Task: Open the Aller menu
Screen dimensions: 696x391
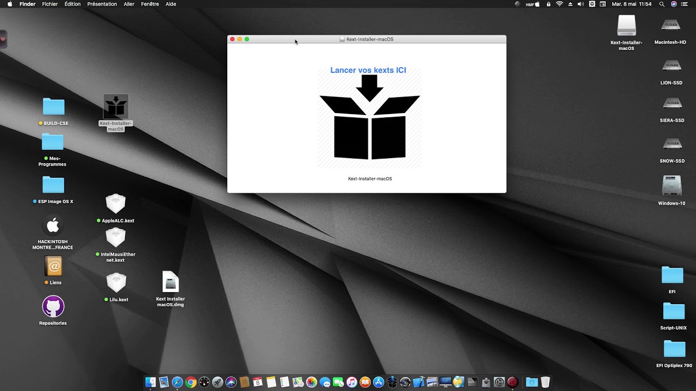Action: (x=129, y=4)
